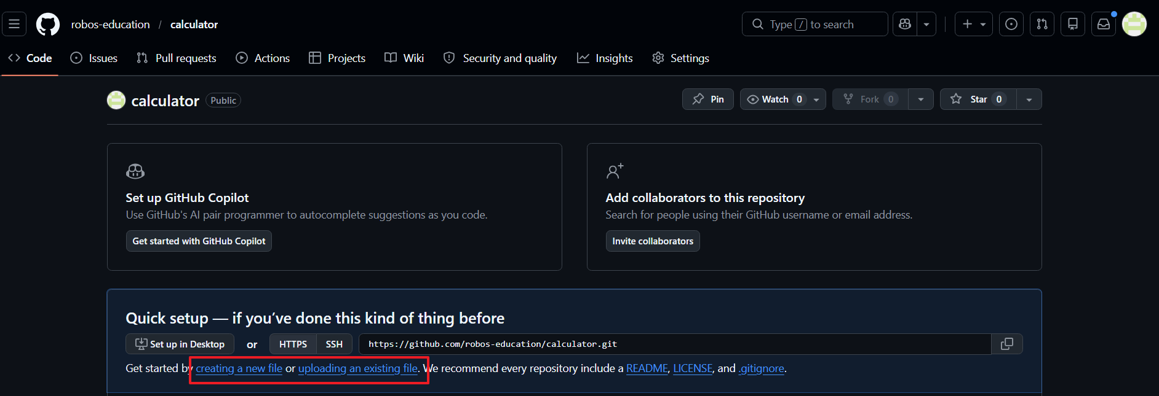This screenshot has height=396, width=1159.
Task: Click the Set up GitHub Copilot heading
Action: pyautogui.click(x=187, y=198)
